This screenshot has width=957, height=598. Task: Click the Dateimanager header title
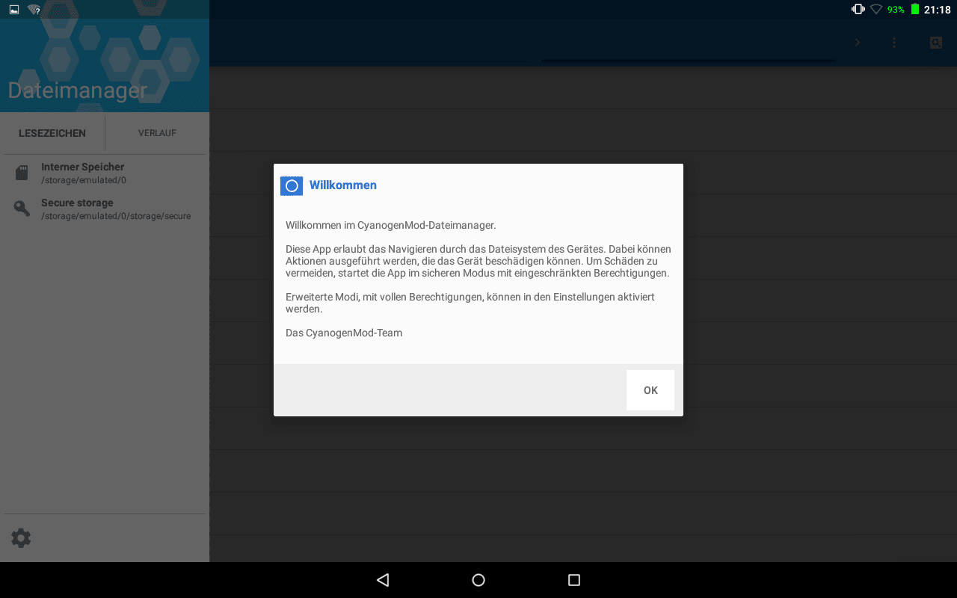(78, 90)
